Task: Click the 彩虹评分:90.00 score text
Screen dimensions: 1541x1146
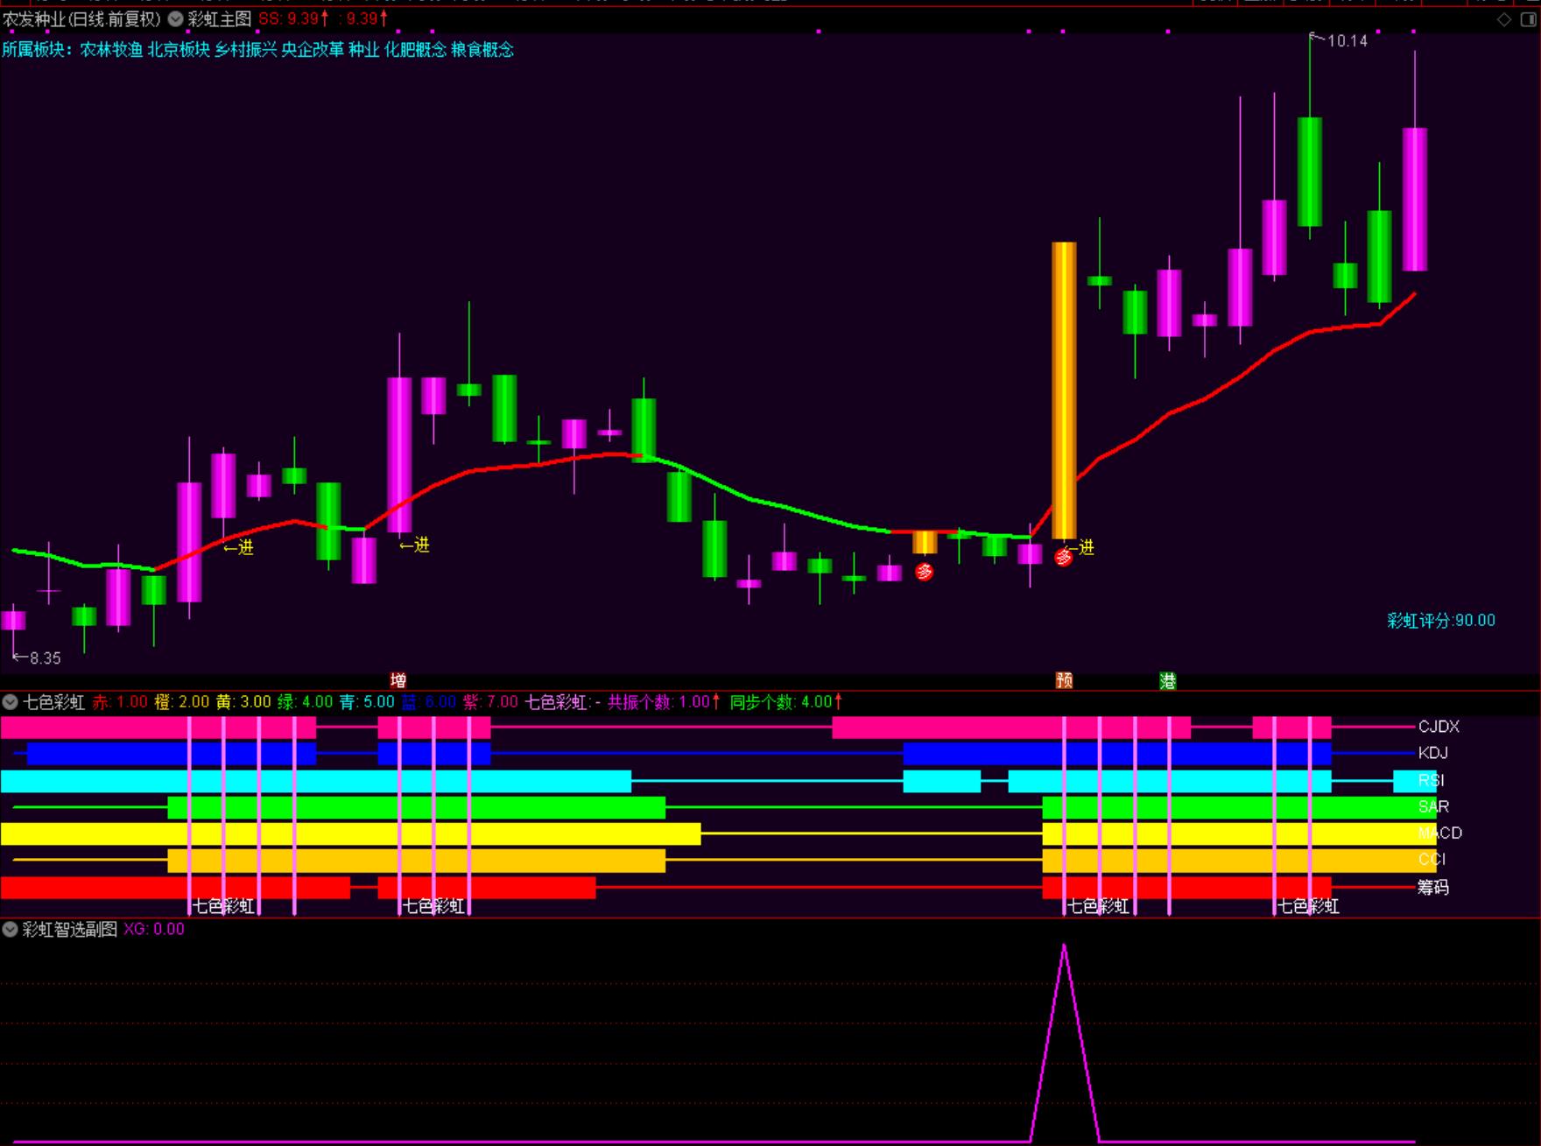Action: (x=1441, y=621)
